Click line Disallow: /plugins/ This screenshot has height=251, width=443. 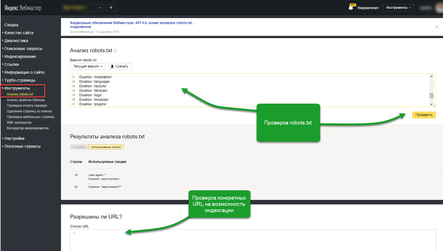pyautogui.click(x=93, y=104)
